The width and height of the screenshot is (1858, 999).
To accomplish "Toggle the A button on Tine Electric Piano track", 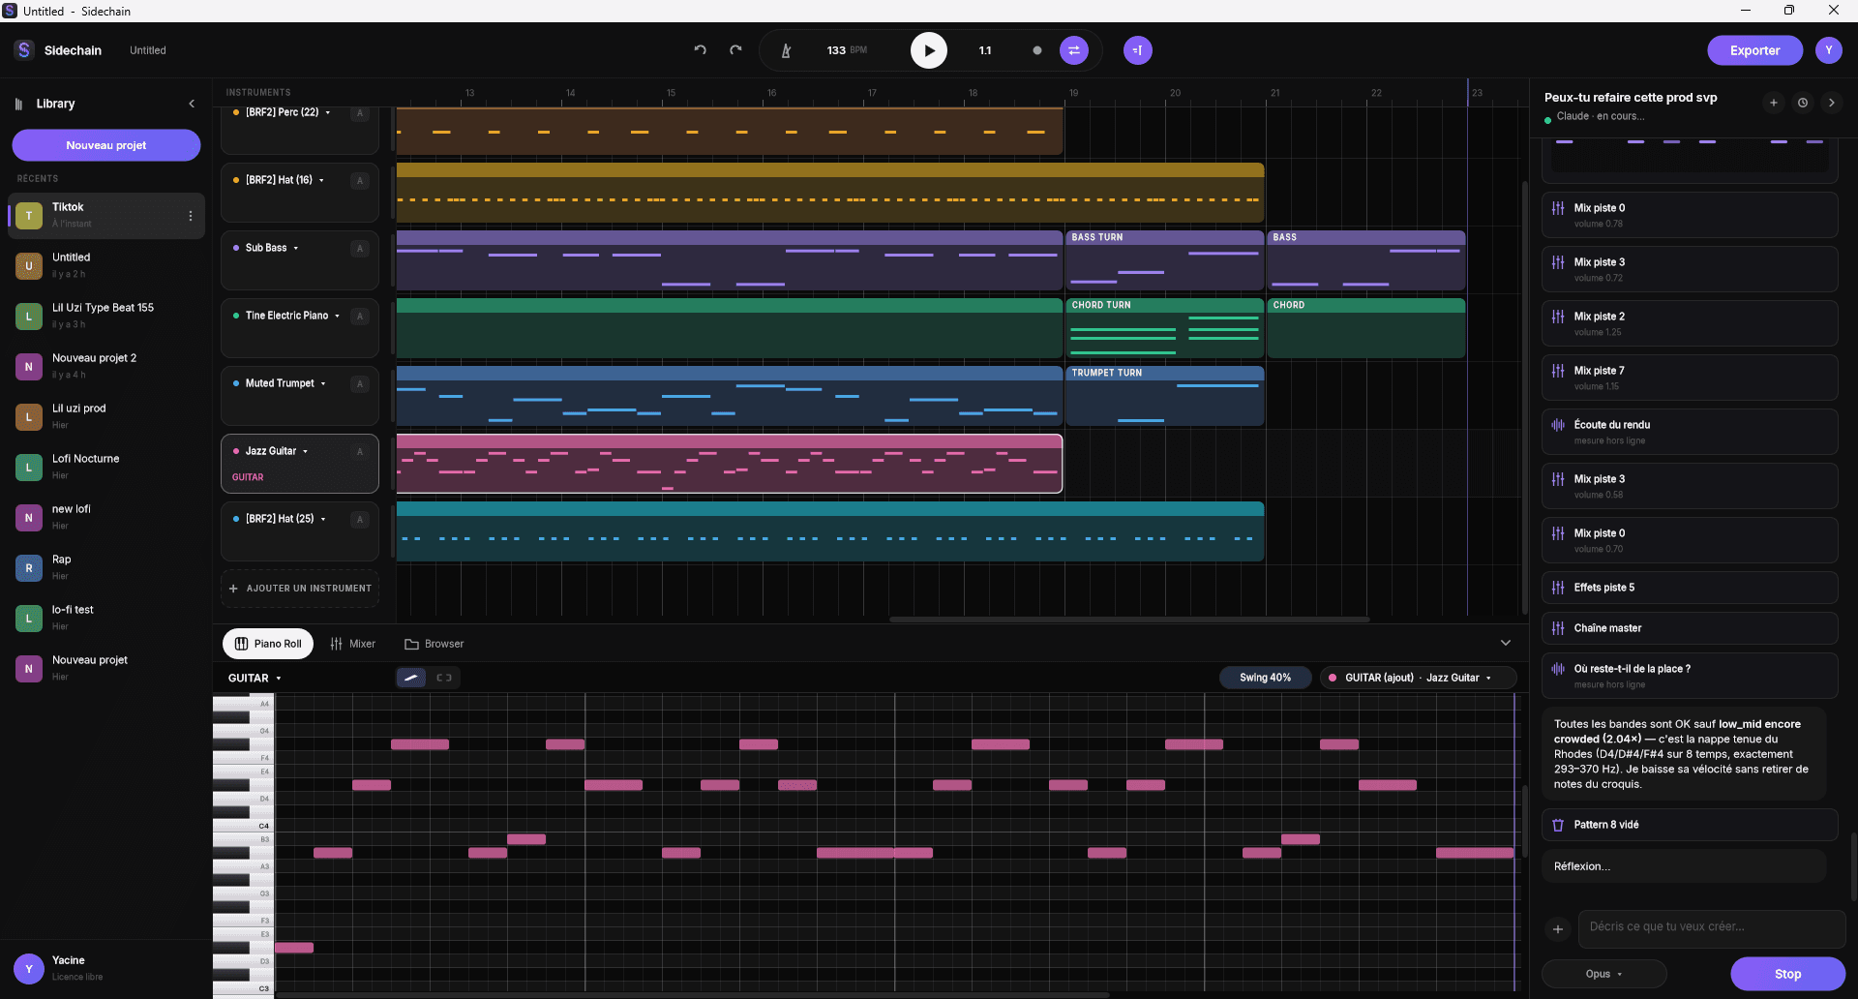I will click(x=360, y=317).
